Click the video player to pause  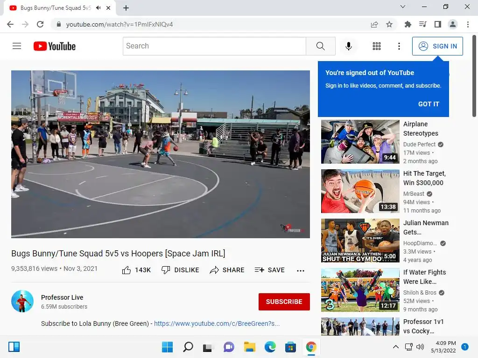[161, 154]
